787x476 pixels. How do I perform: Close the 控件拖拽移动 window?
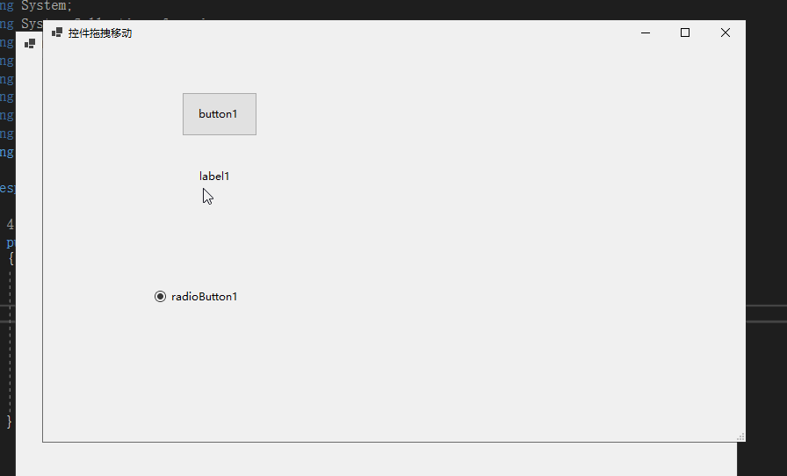[726, 32]
